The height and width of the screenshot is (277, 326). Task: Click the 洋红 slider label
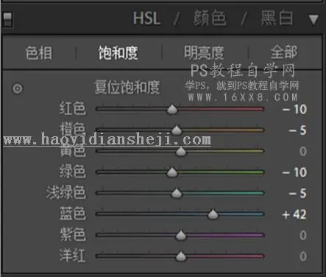point(72,256)
